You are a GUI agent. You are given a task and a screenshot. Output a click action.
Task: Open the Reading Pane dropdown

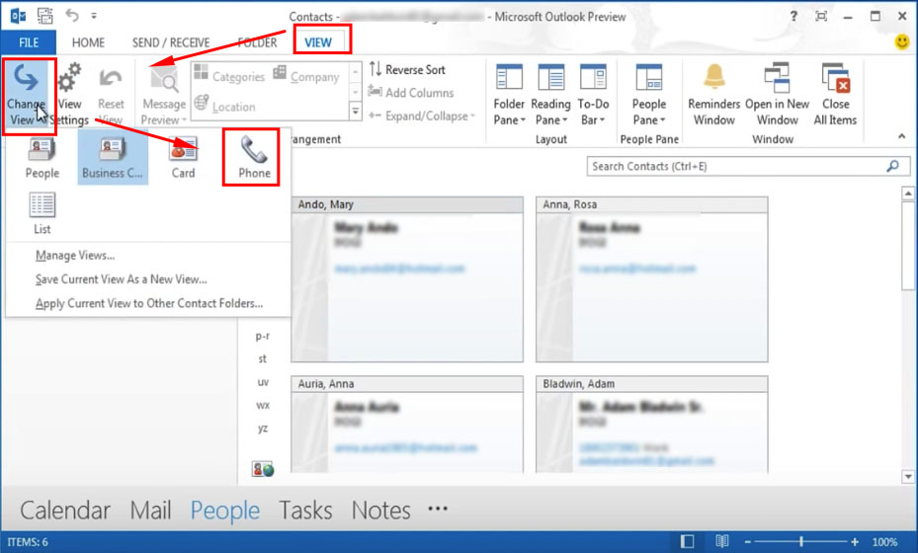tap(551, 95)
